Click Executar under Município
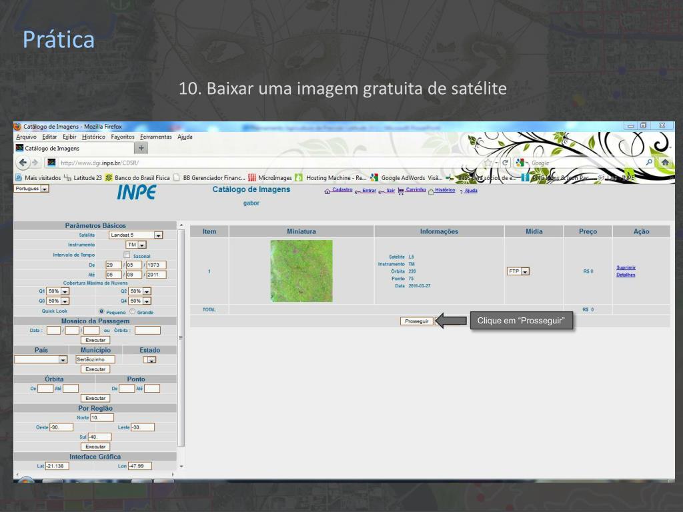This screenshot has width=683, height=512. coord(95,369)
